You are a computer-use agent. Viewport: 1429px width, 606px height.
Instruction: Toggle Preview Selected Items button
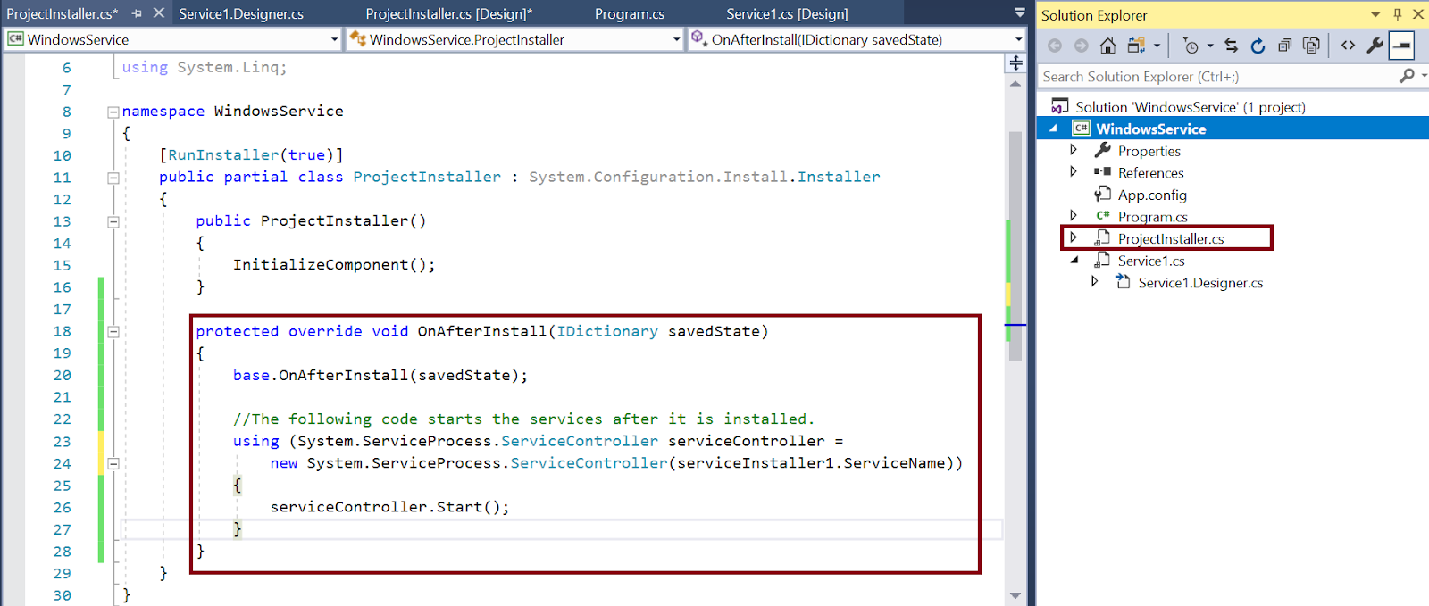[x=1402, y=46]
